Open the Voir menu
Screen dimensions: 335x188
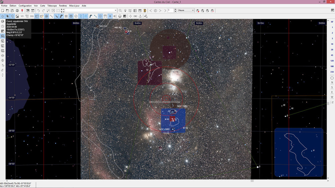(x=36, y=6)
